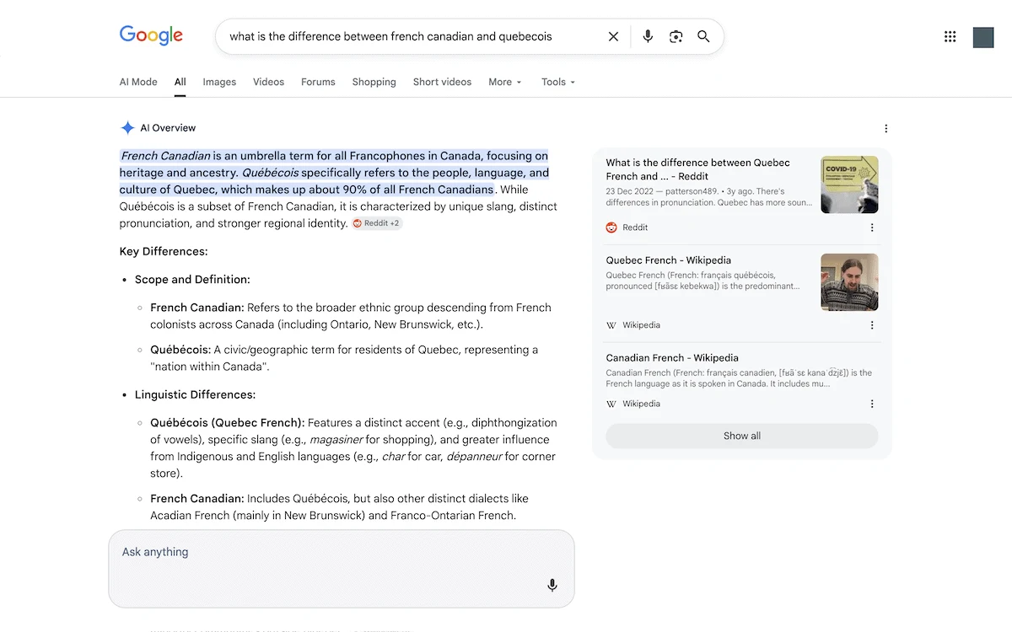1012x632 pixels.
Task: Click the Show all sources button
Action: coord(742,436)
